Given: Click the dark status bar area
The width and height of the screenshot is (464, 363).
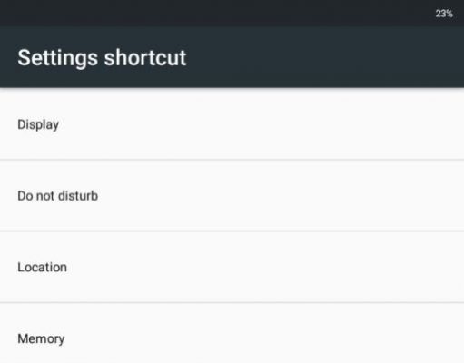Looking at the screenshot, I should [x=212, y=13].
